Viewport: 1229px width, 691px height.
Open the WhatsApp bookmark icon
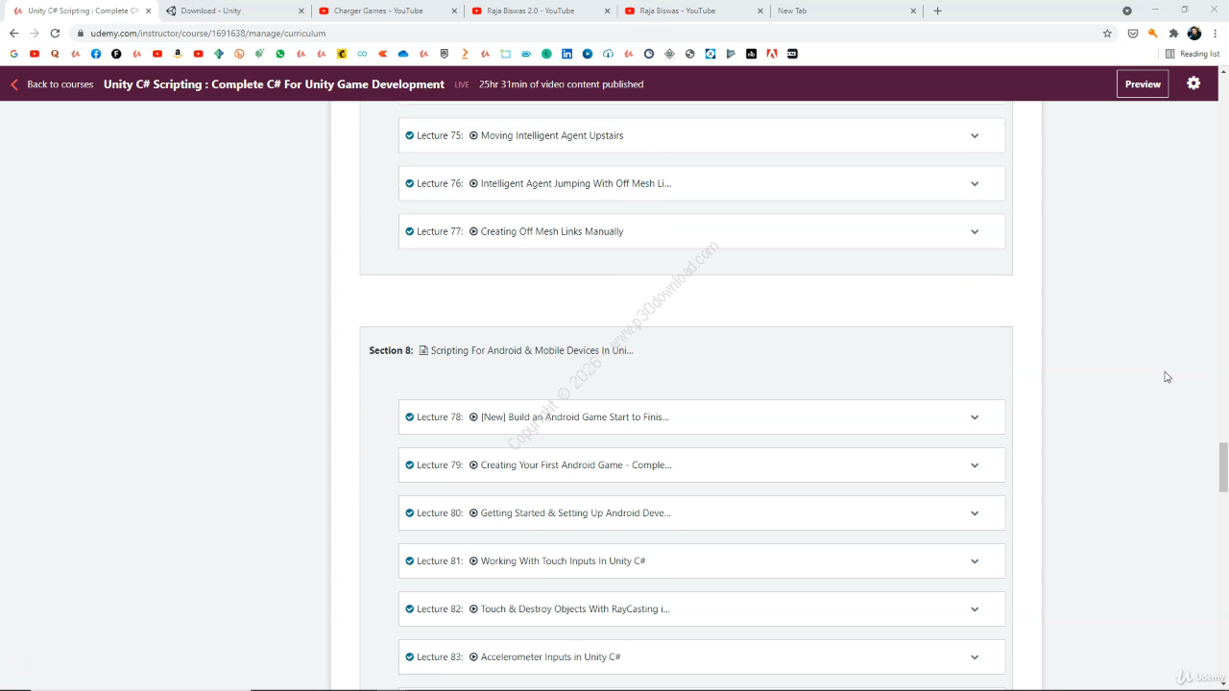(280, 54)
